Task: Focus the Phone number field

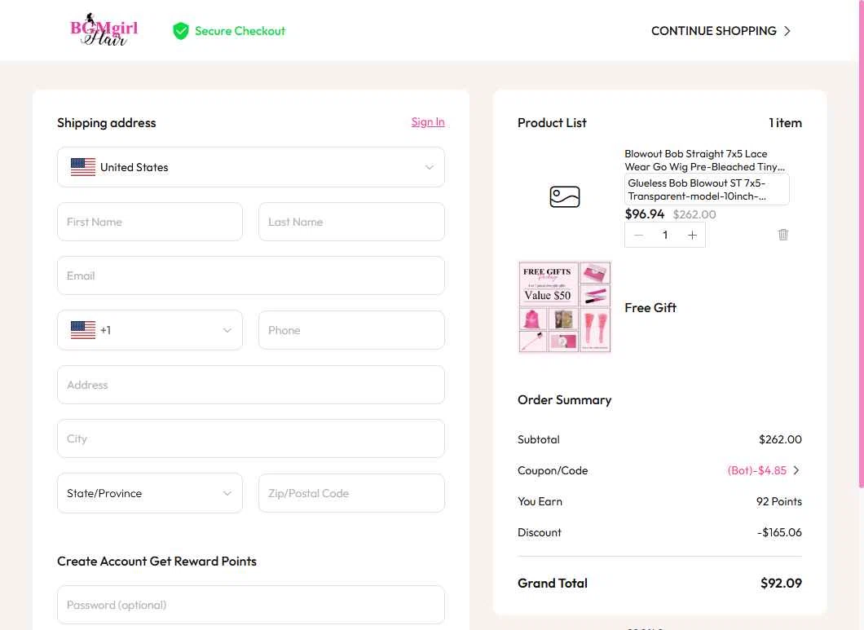Action: (351, 330)
